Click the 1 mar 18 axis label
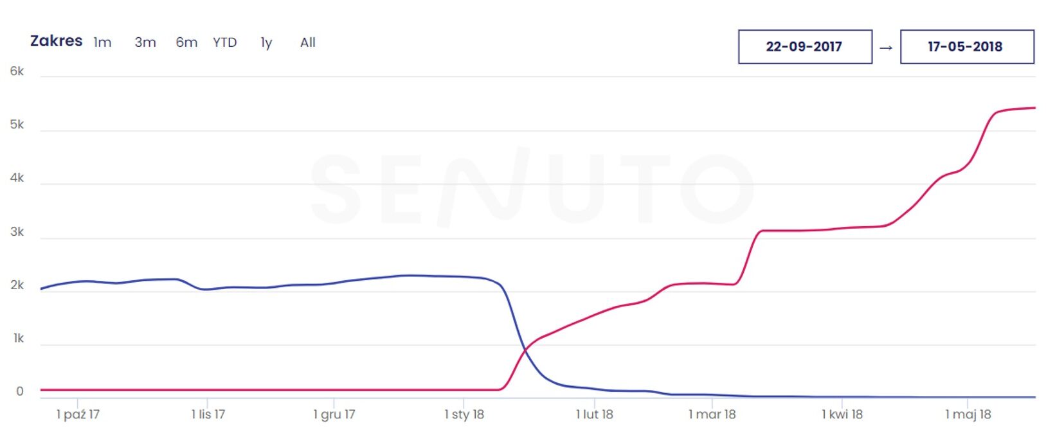 [x=712, y=414]
